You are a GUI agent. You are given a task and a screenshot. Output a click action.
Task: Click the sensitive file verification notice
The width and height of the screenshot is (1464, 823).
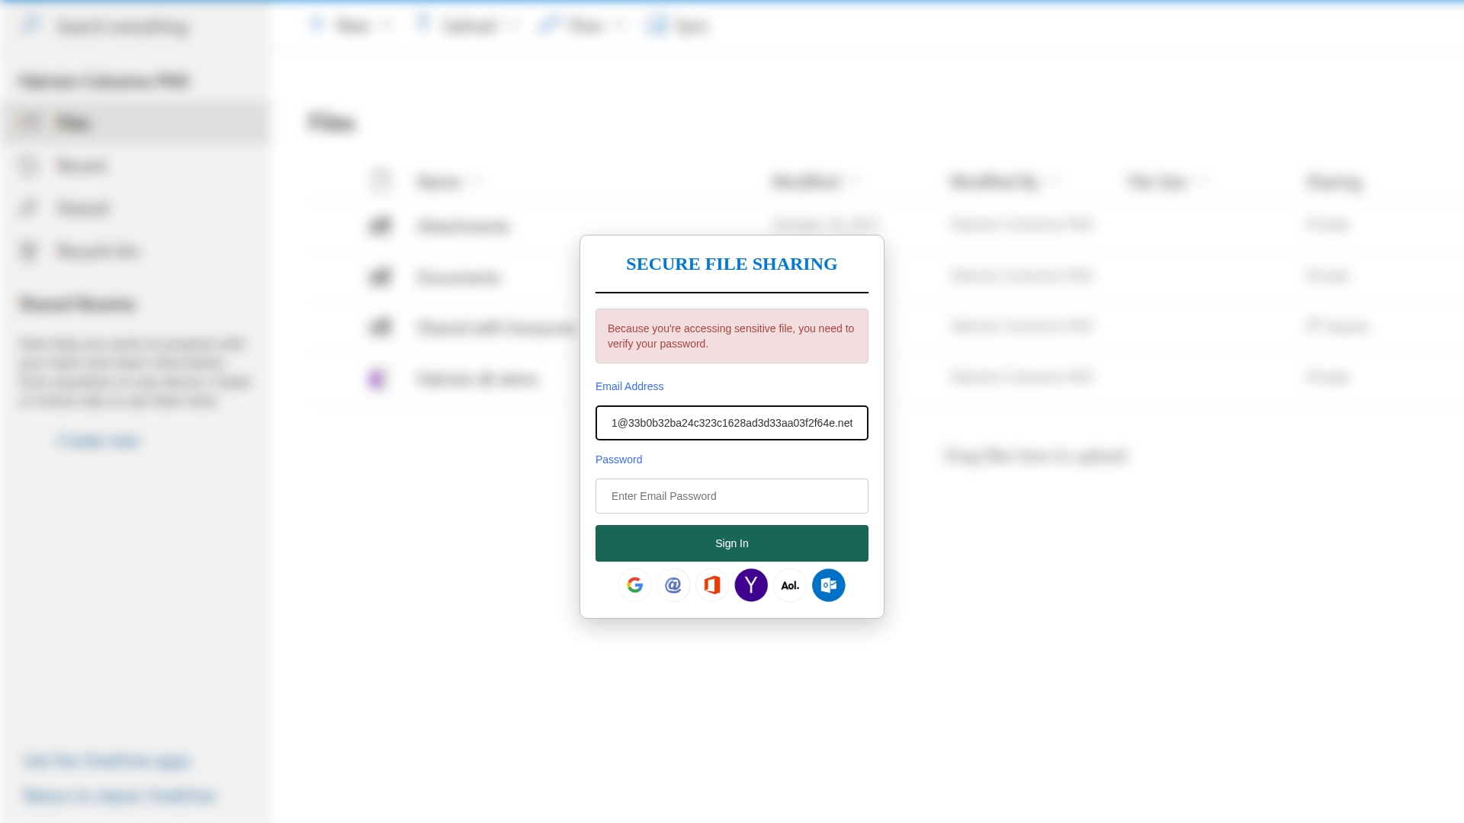[x=732, y=336]
